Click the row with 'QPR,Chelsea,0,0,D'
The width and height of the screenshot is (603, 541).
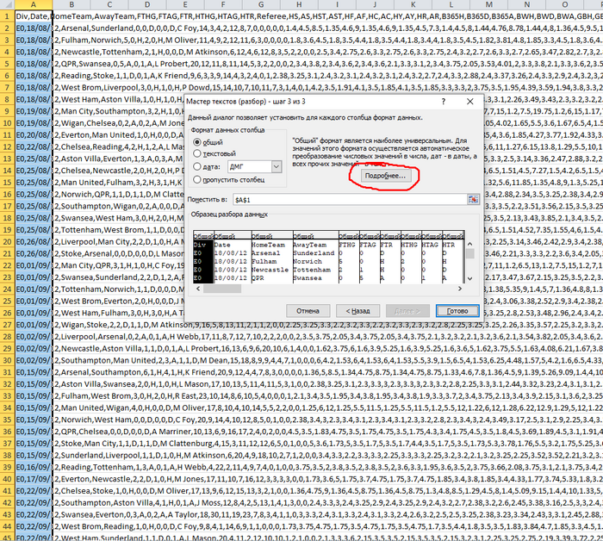tap(309, 432)
